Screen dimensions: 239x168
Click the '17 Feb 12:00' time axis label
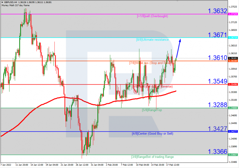(173, 165)
